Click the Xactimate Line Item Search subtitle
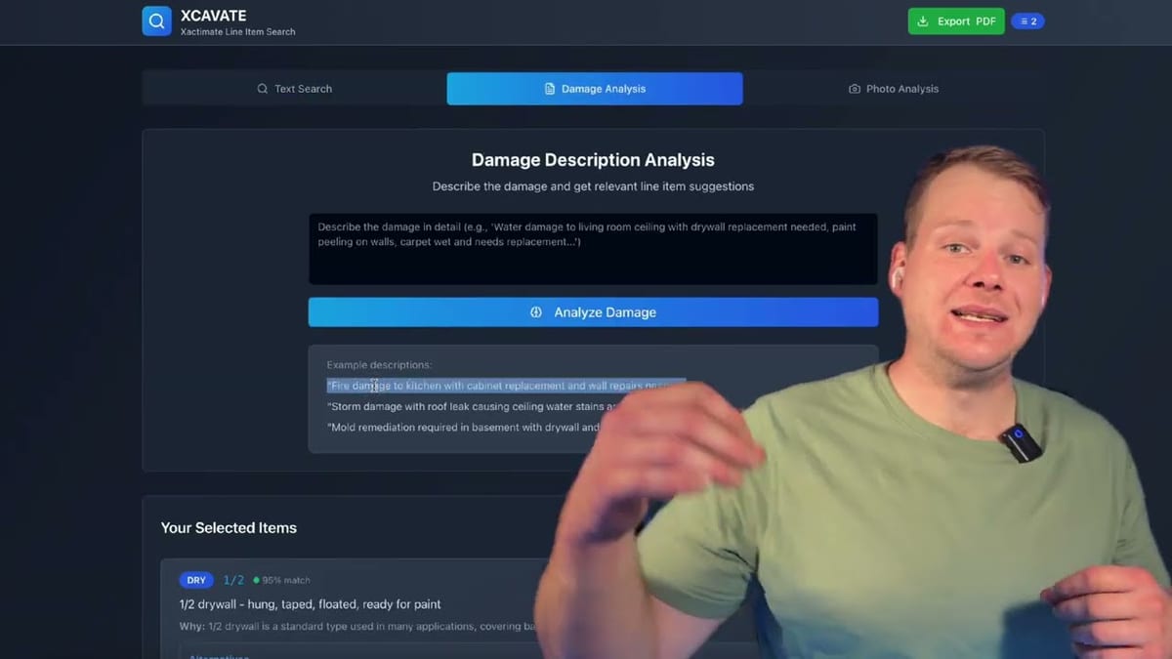The width and height of the screenshot is (1172, 659). 237,31
